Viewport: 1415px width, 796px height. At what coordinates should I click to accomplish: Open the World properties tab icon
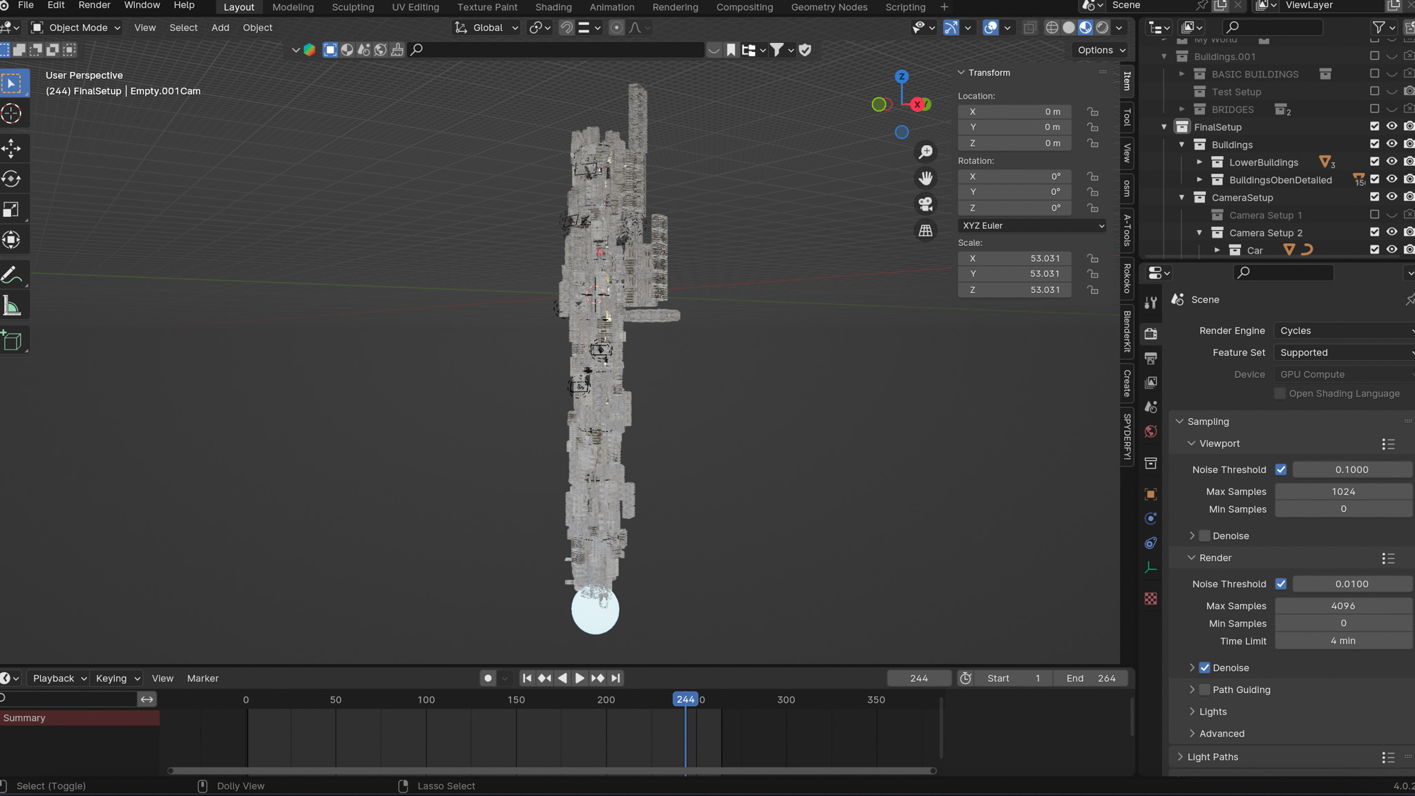tap(1150, 432)
